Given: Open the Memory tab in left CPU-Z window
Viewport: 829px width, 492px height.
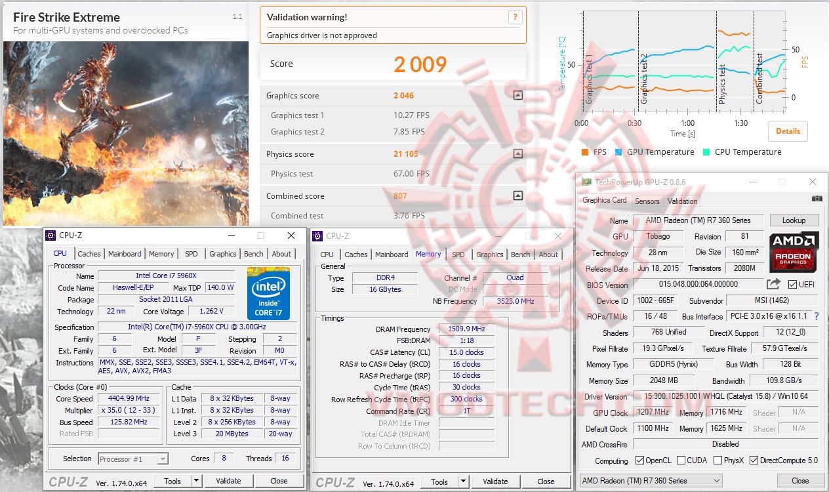Looking at the screenshot, I should click(161, 254).
